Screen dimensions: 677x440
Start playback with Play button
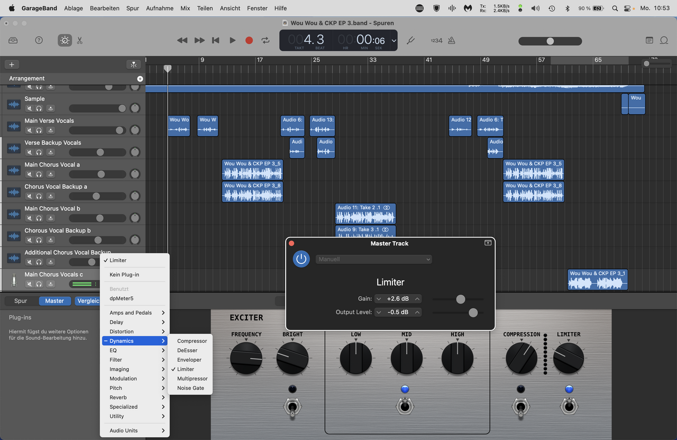point(233,40)
